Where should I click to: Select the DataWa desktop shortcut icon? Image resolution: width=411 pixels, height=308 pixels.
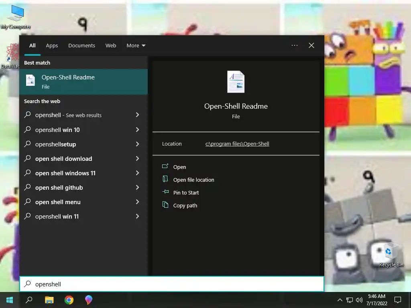coord(10,56)
